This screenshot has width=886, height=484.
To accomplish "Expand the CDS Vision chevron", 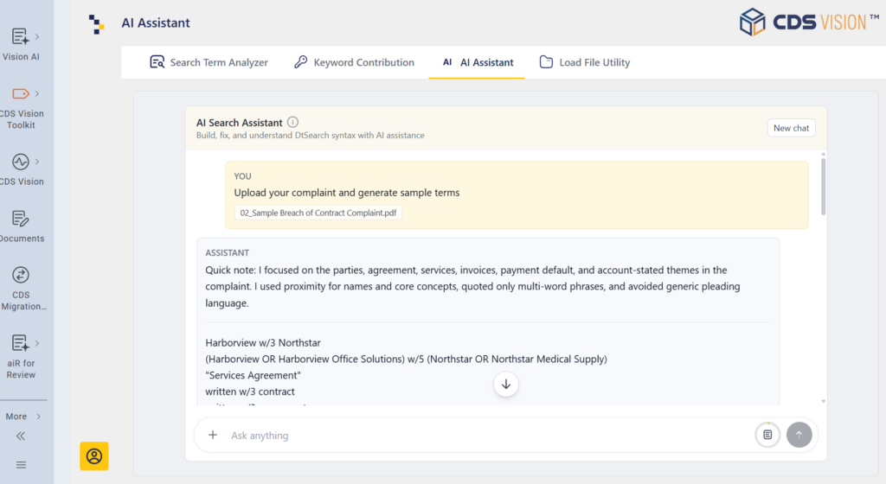I will click(37, 162).
